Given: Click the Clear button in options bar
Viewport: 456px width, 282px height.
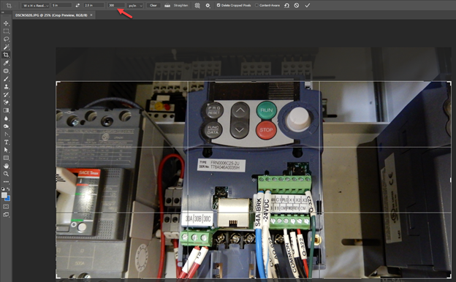Looking at the screenshot, I should click(153, 5).
